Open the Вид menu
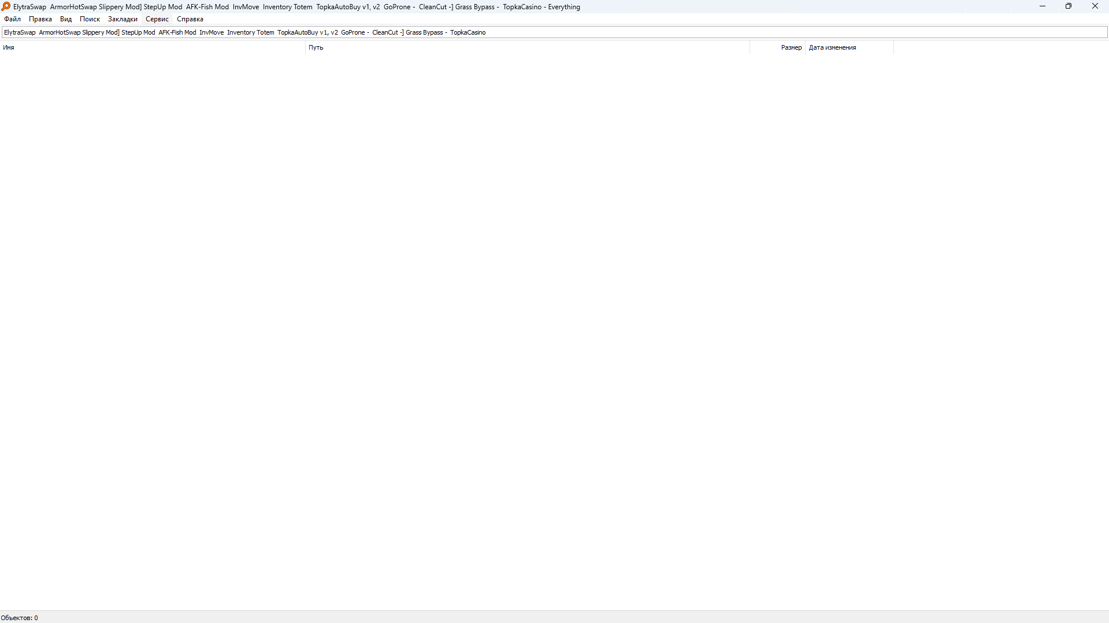 (66, 19)
